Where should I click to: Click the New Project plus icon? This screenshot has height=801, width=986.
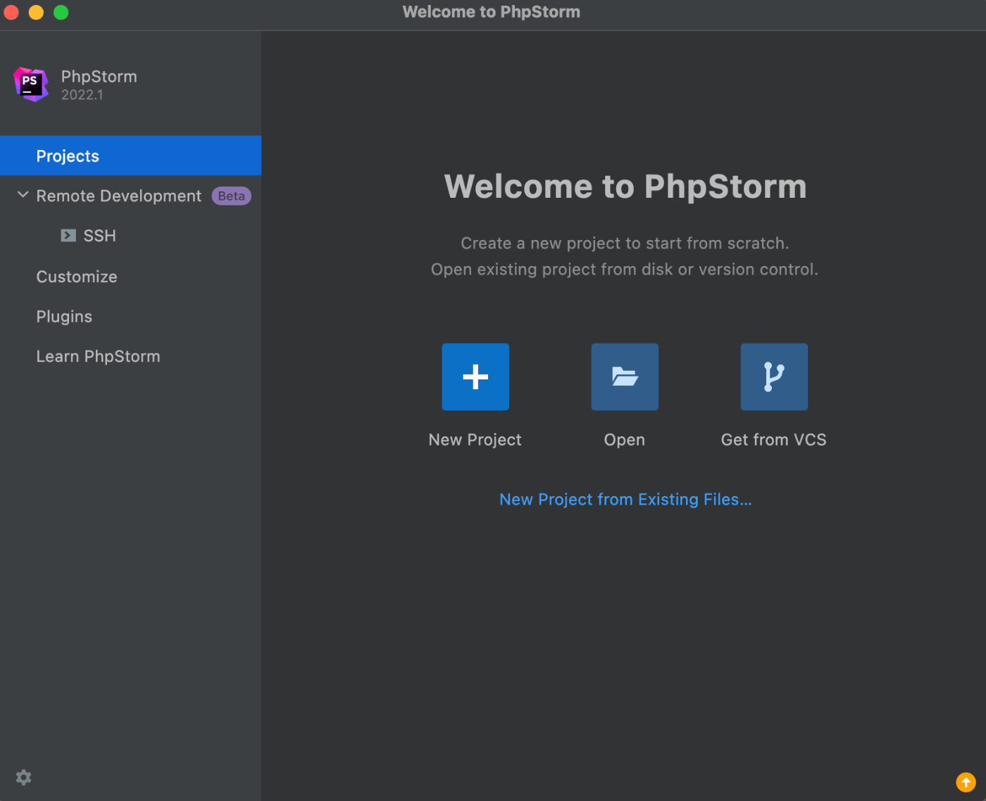[475, 377]
